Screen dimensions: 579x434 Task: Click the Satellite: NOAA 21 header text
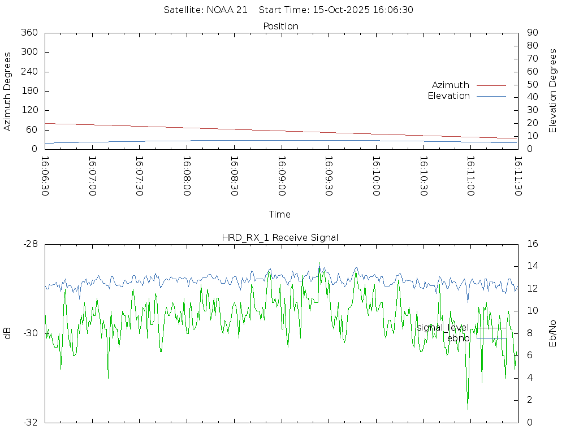(x=205, y=10)
